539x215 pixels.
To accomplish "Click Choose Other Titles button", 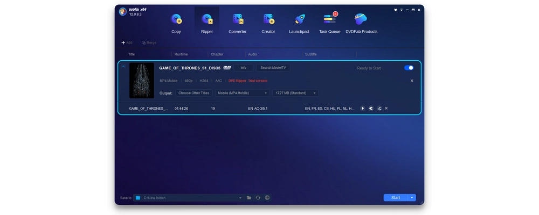I will (x=194, y=93).
